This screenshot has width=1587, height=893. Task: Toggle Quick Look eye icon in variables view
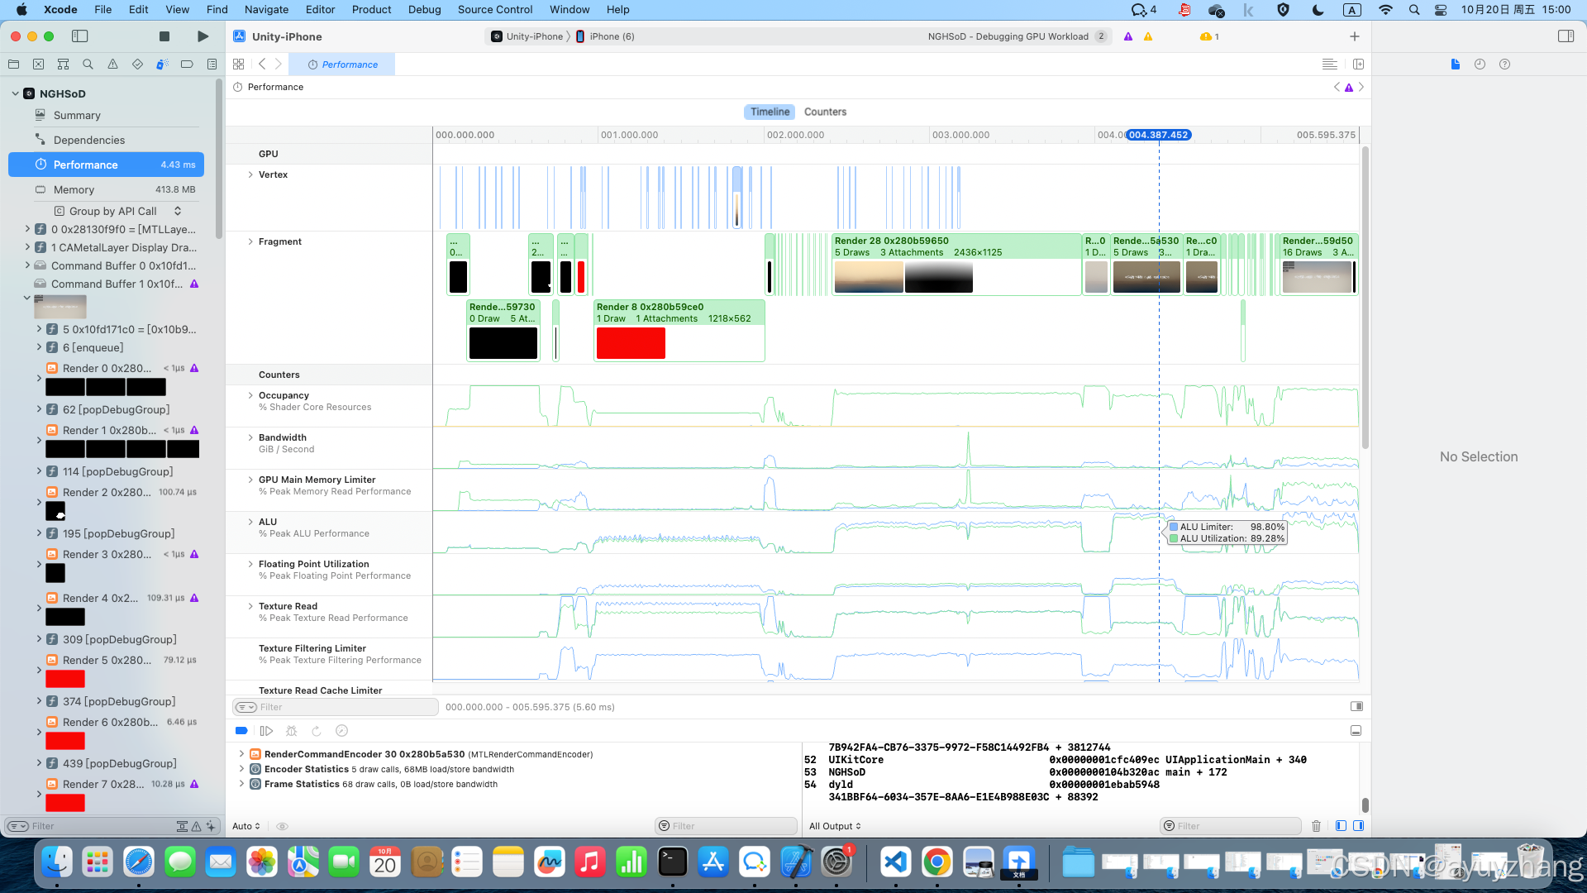282,826
